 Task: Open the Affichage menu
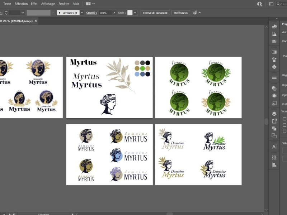[x=48, y=4]
